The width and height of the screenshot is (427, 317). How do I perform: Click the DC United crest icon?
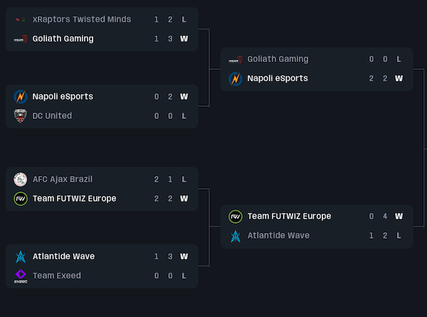point(21,115)
